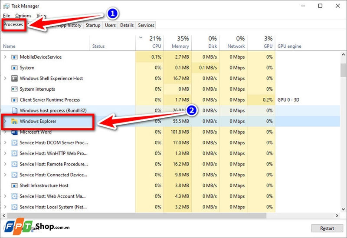Click the horizontal scrollbar right arrow
The height and width of the screenshot is (238, 347).
(337, 215)
